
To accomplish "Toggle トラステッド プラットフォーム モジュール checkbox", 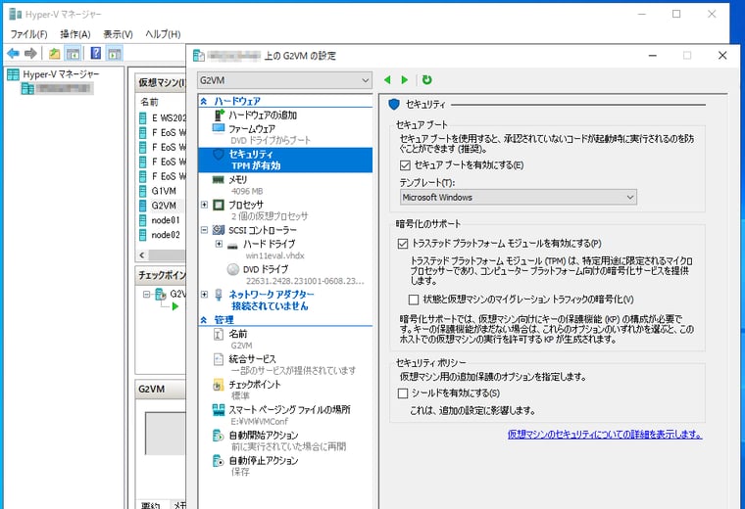I will pyautogui.click(x=403, y=244).
